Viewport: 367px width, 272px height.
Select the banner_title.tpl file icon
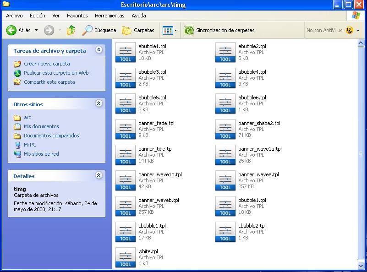coord(125,155)
